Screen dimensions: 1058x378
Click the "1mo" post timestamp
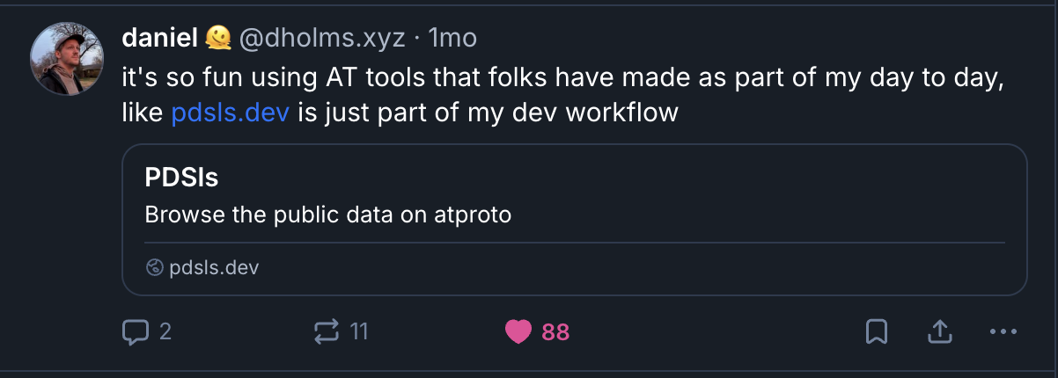pyautogui.click(x=452, y=38)
